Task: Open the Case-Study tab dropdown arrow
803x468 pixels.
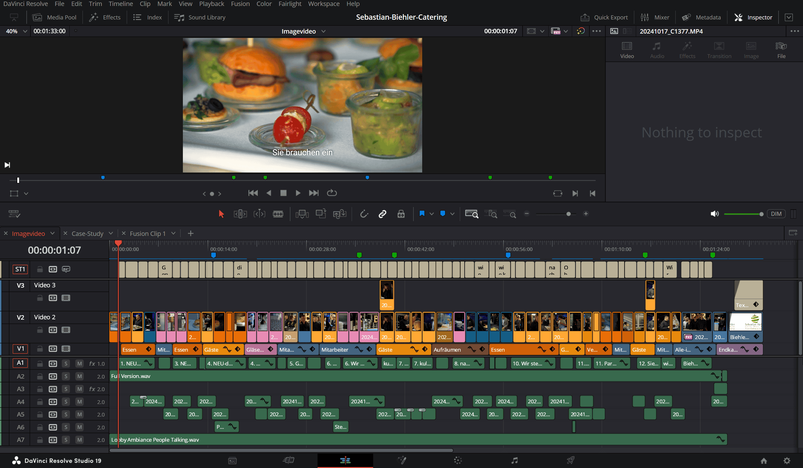Action: click(x=111, y=233)
